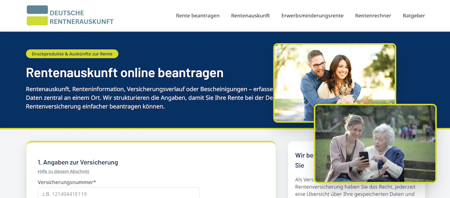
Task: Click the heading 1. Angaben zur Versicherung
Action: click(78, 162)
